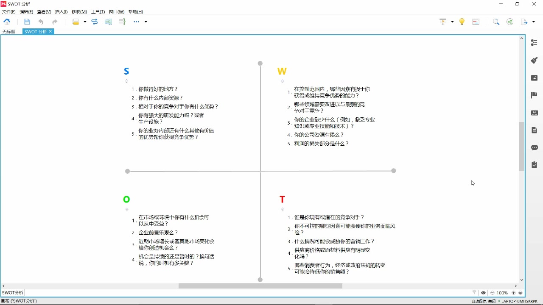Undo the last action
Screen dimensions: 543x305
pyautogui.click(x=41, y=22)
